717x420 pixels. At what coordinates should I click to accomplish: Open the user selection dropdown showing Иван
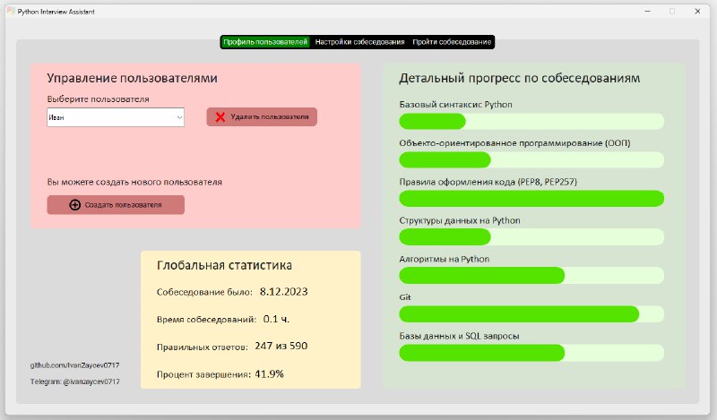pos(116,117)
